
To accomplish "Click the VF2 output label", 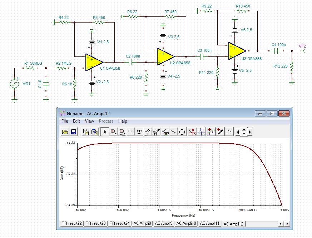I will [302, 46].
